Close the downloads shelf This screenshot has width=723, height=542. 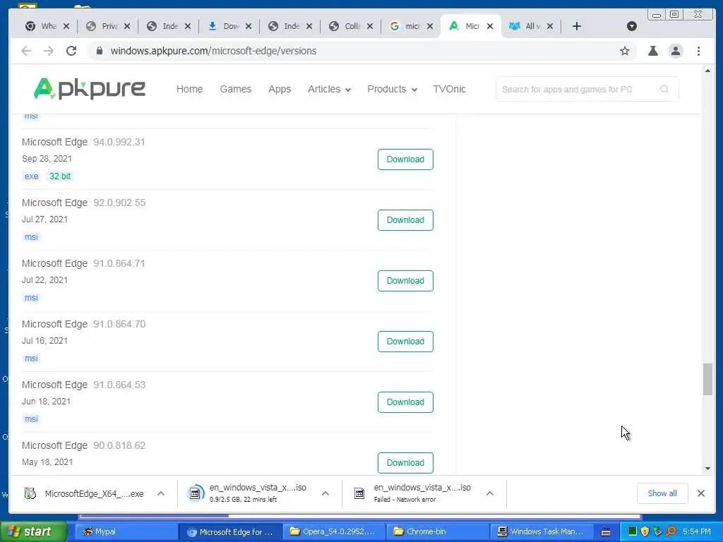tap(701, 493)
